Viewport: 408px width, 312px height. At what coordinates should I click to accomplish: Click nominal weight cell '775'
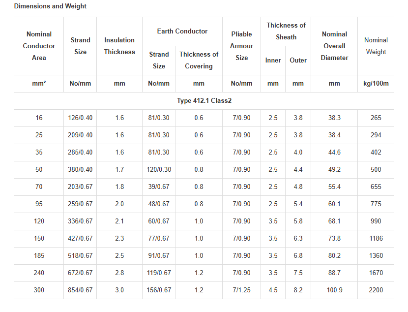coord(376,204)
